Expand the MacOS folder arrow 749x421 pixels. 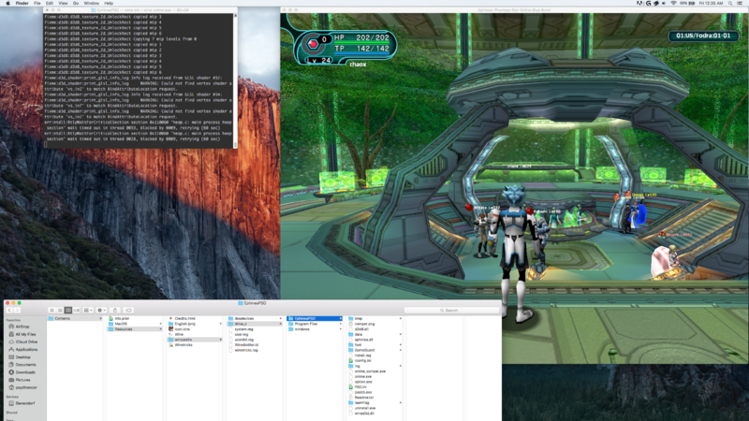pos(160,324)
